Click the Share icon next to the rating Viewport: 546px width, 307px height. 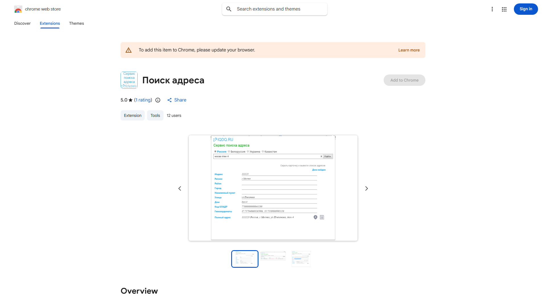pos(170,100)
